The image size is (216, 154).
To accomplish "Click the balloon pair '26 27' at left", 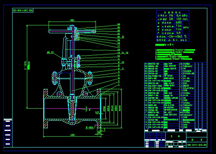I will click(x=50, y=52).
